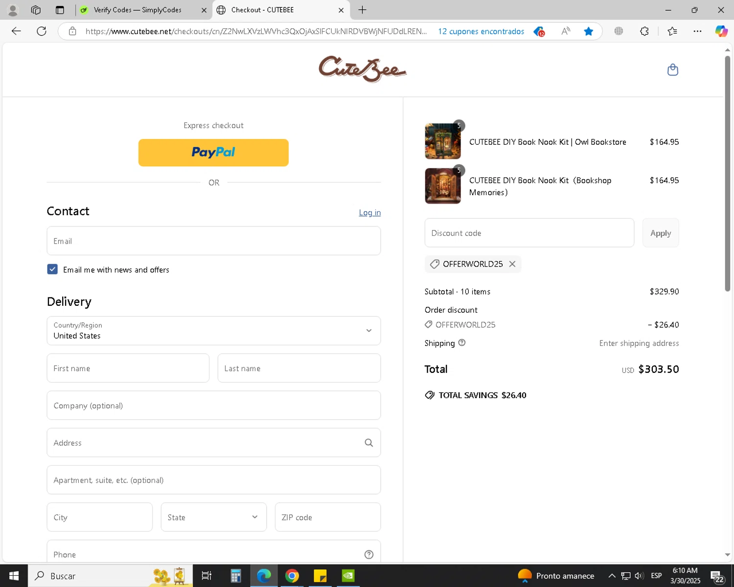
Task: Click the Last name field
Action: tap(299, 368)
